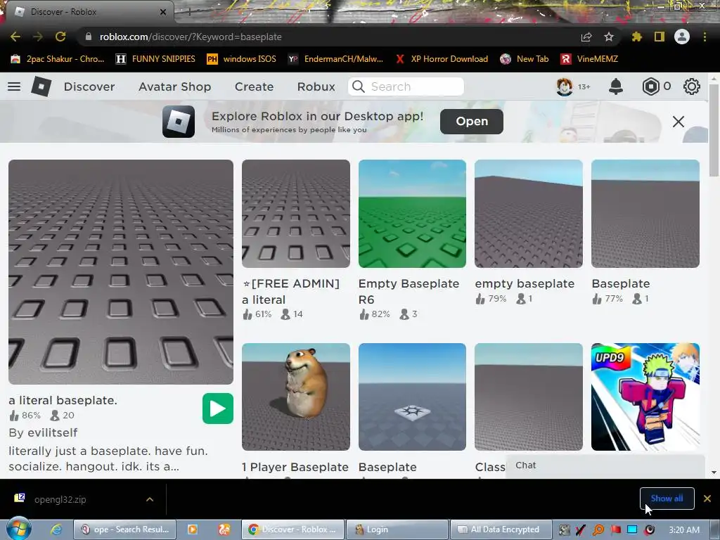Open Chrome extensions puzzle icon
720x540 pixels.
637,37
